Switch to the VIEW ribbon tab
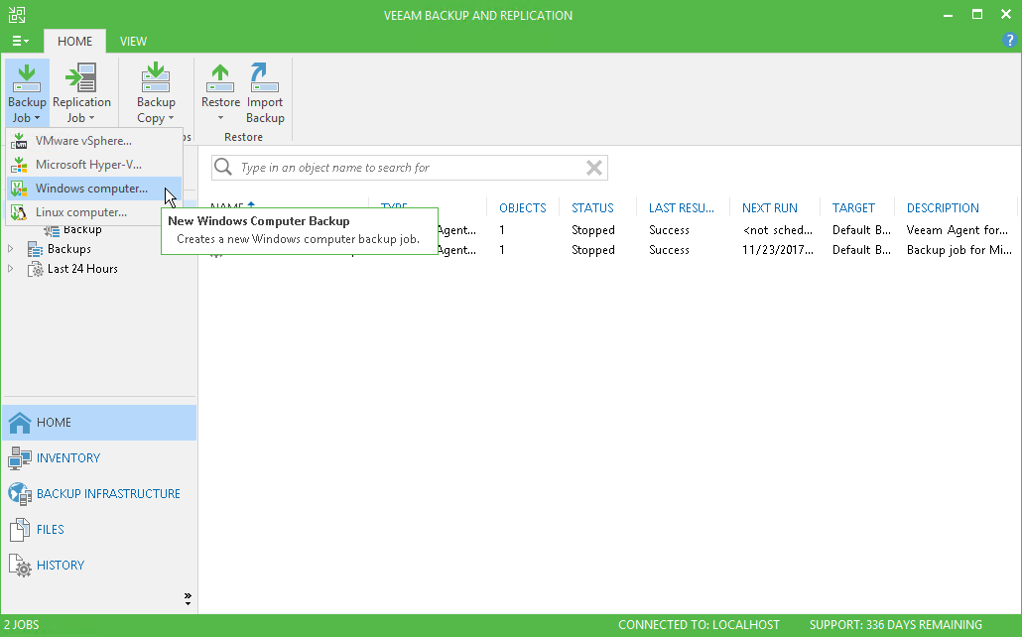Viewport: 1022px width, 637px height. pyautogui.click(x=133, y=41)
